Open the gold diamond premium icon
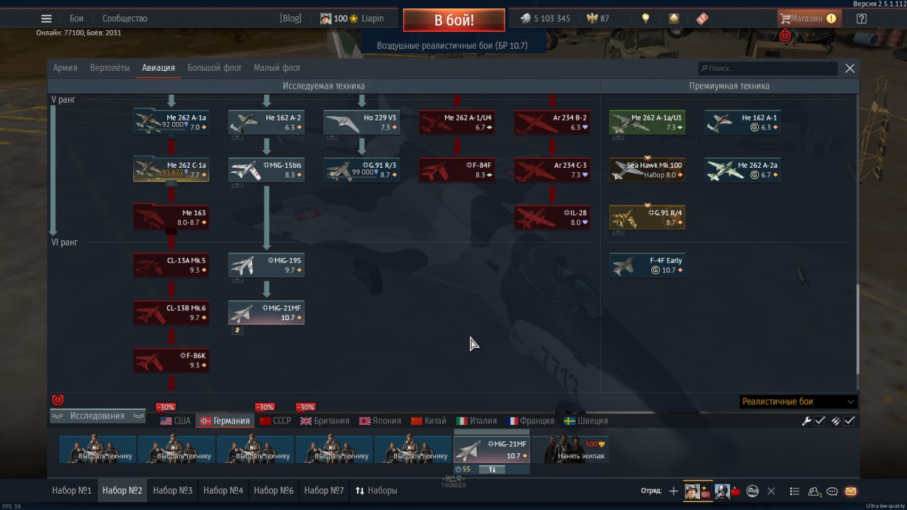Viewport: 907px width, 510px height. click(x=674, y=18)
